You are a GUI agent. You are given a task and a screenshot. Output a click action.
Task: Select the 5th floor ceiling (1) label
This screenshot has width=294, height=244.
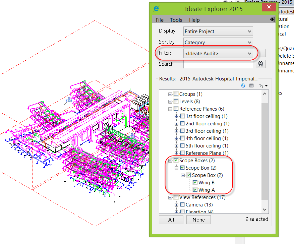pos(207,145)
